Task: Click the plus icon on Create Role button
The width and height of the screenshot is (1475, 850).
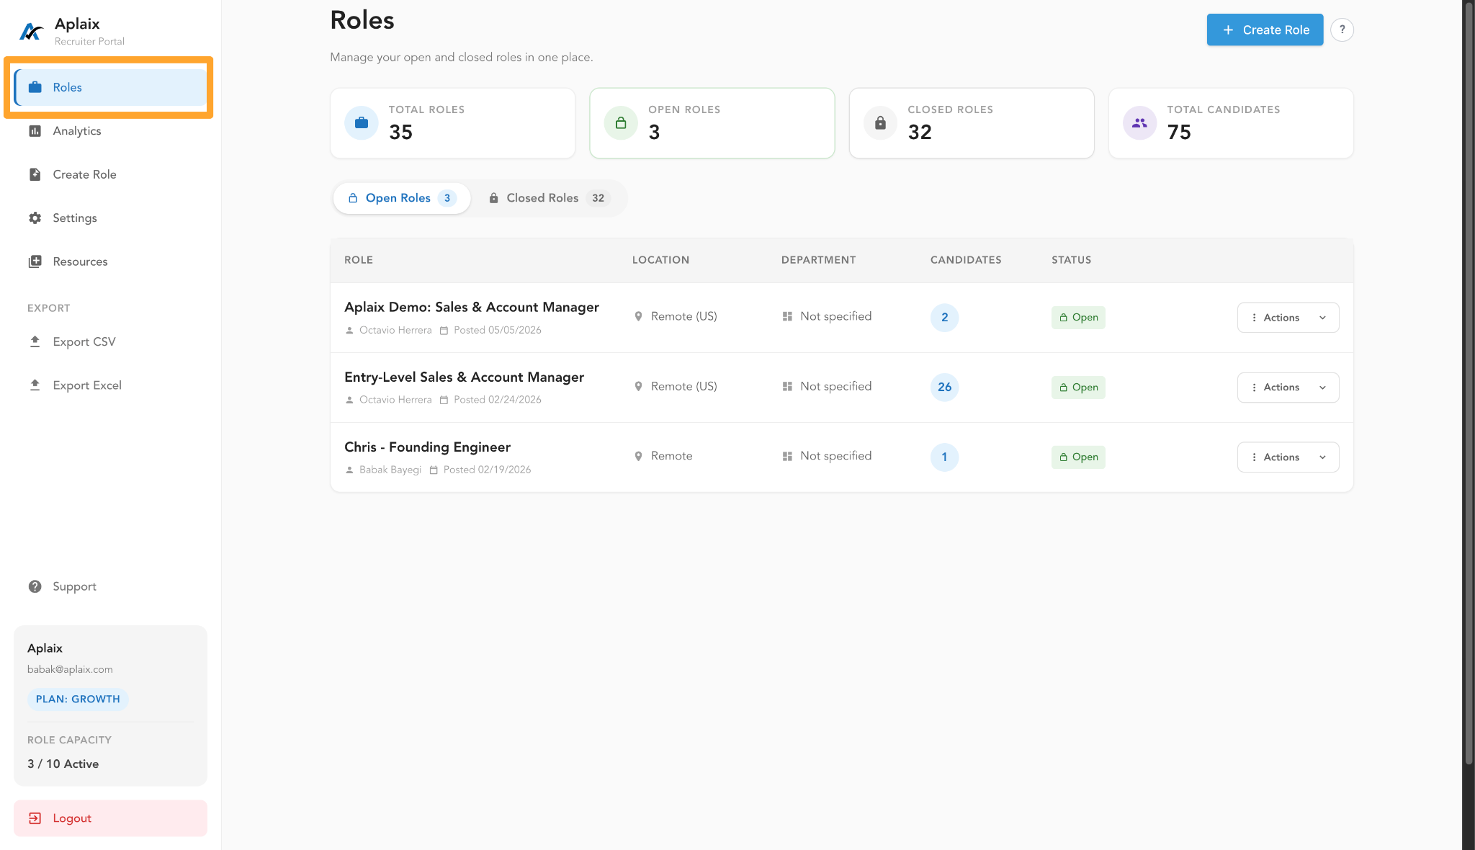Action: (1228, 30)
